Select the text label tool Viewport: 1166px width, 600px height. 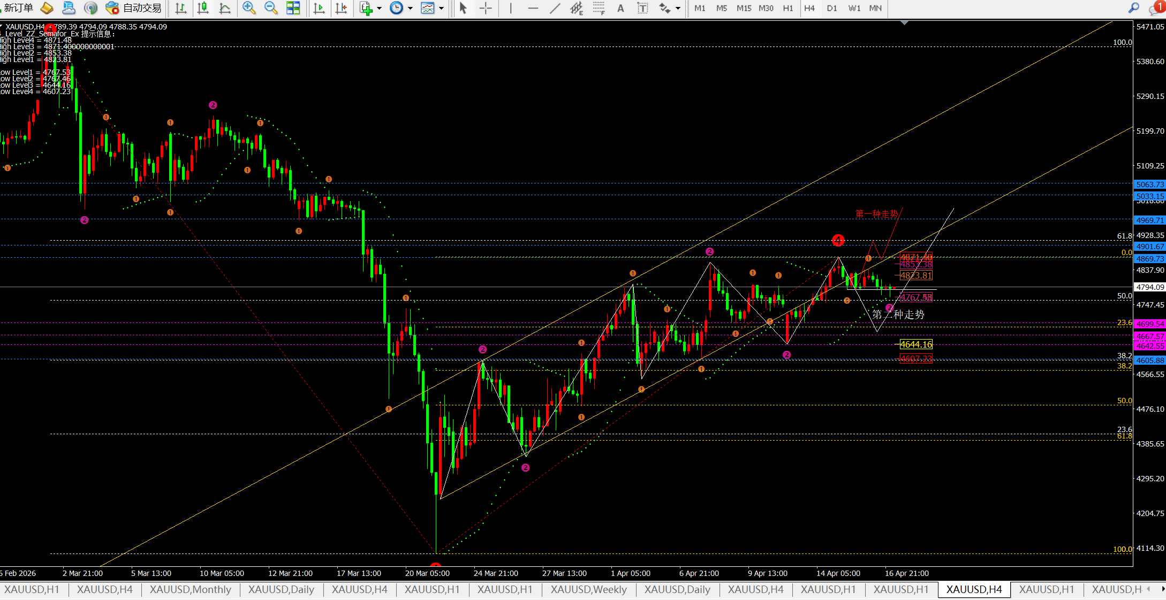point(642,8)
